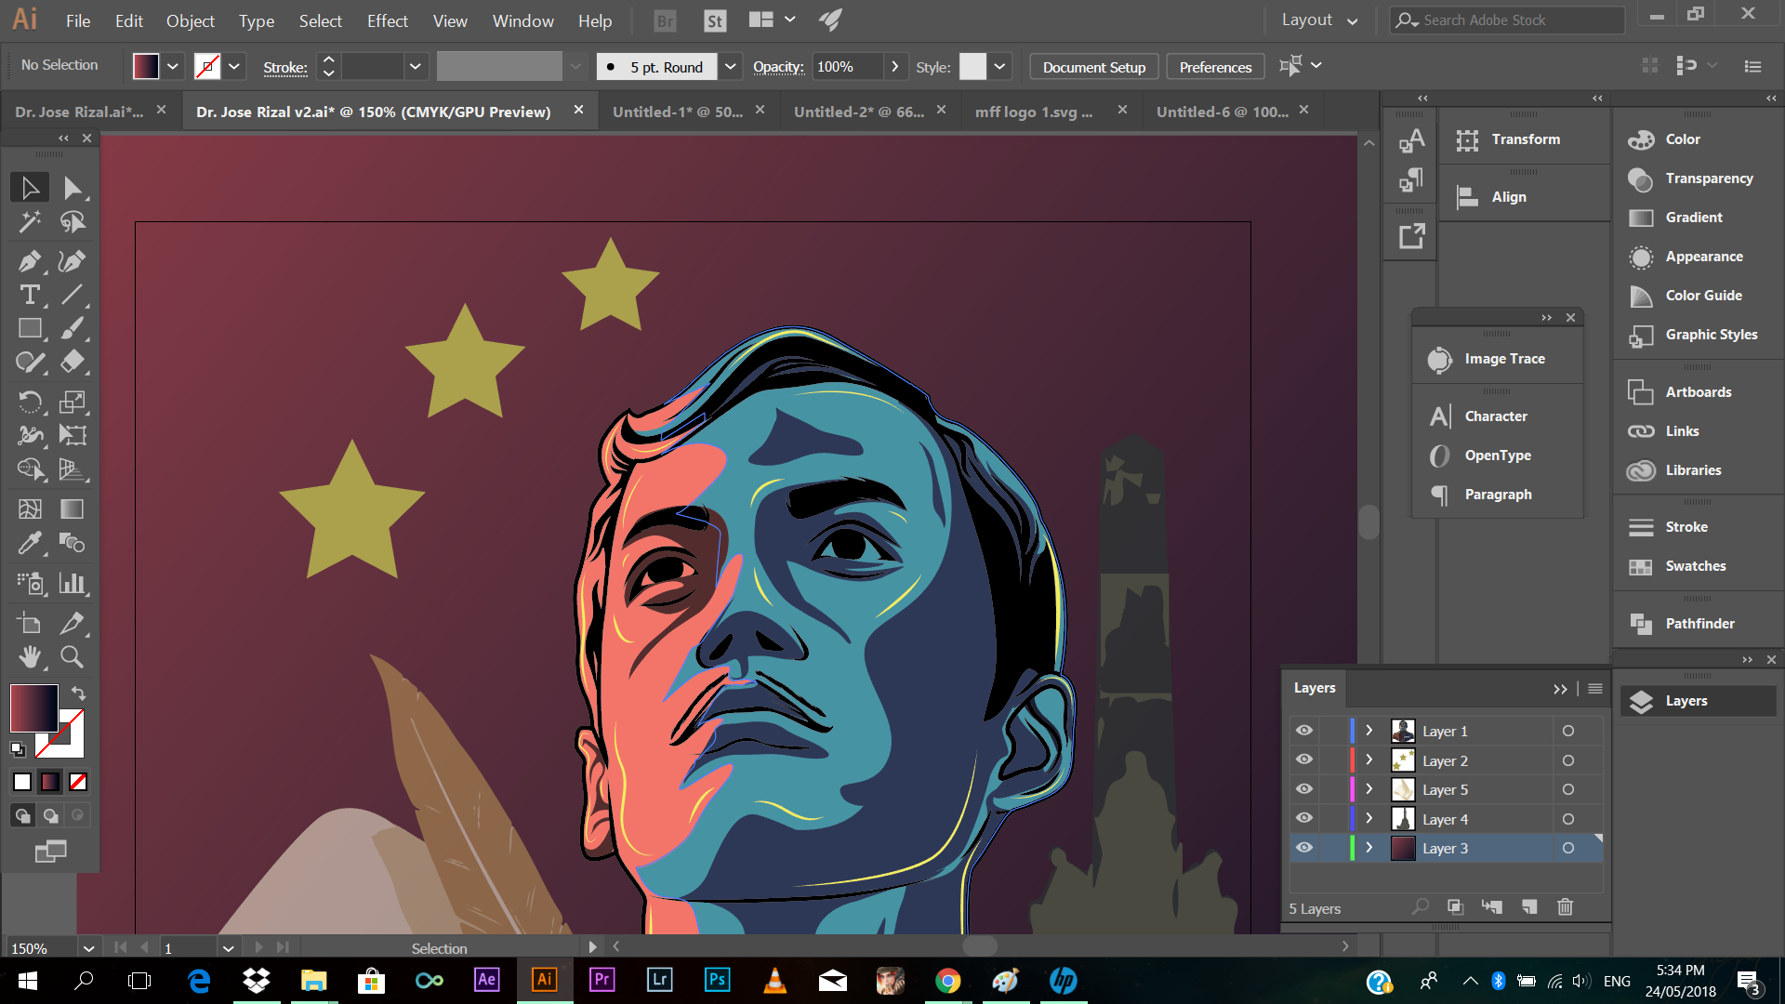Expand Layer 3 contents
The height and width of the screenshot is (1004, 1785).
click(1369, 848)
